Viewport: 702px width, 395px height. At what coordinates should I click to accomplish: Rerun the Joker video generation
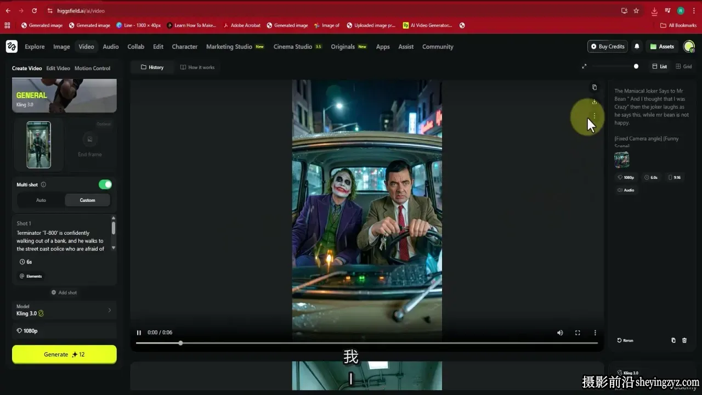(x=625, y=340)
